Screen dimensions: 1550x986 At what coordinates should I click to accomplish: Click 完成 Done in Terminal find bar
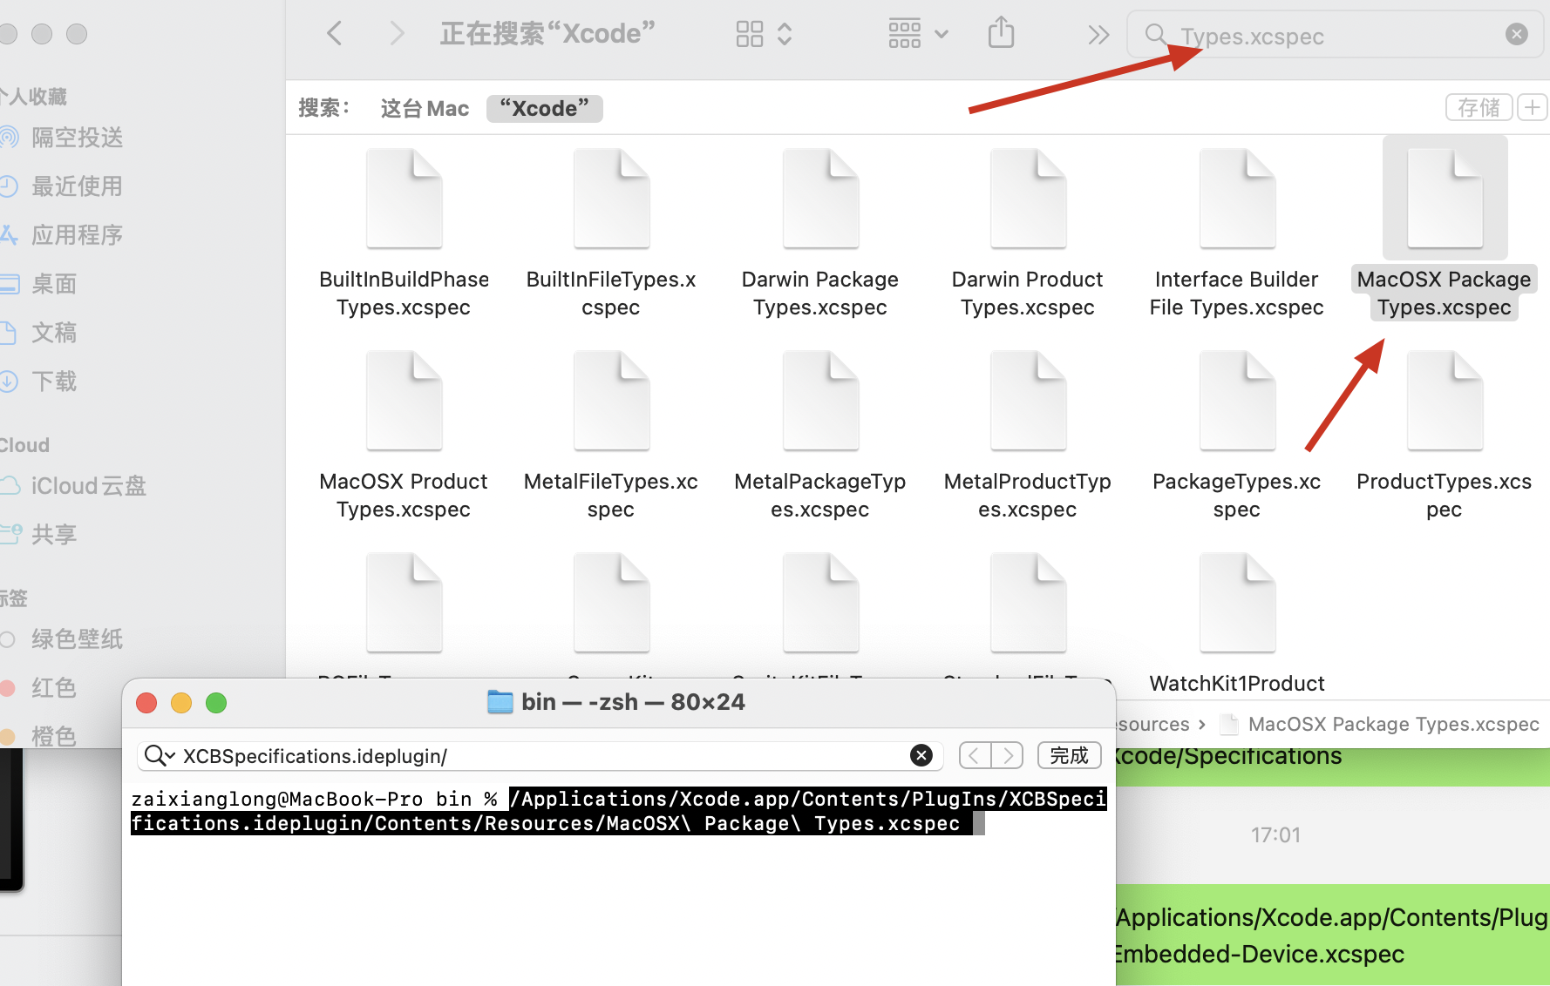pyautogui.click(x=1070, y=755)
